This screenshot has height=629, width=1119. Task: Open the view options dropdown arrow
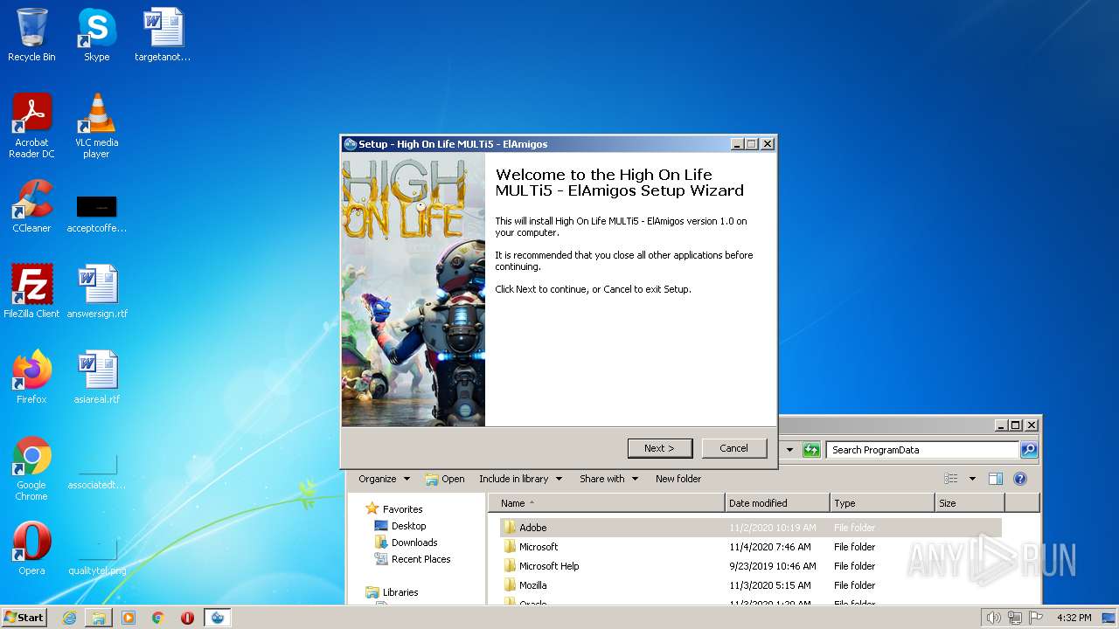(x=972, y=479)
